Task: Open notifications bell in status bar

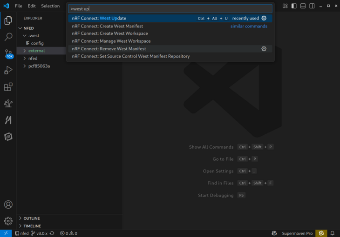Action: [333, 233]
